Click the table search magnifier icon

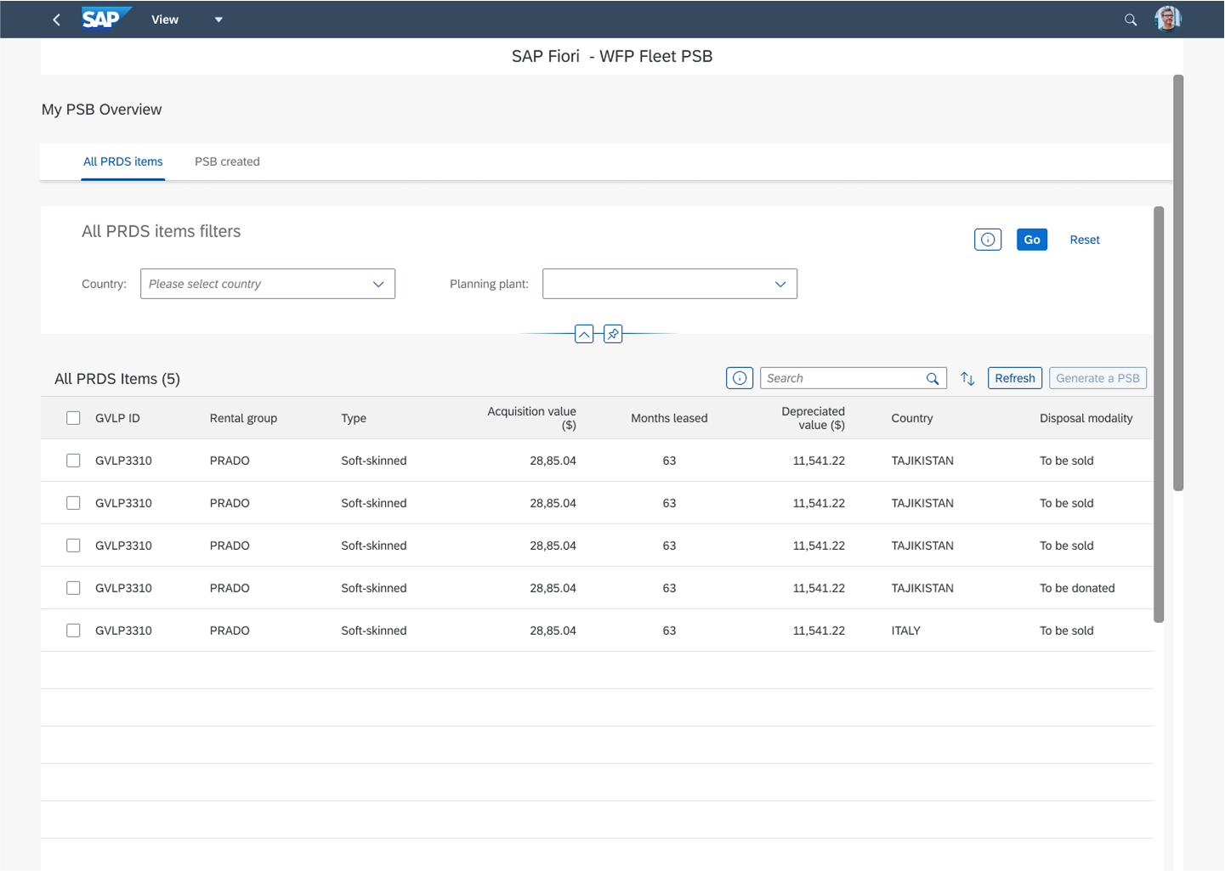(x=933, y=379)
